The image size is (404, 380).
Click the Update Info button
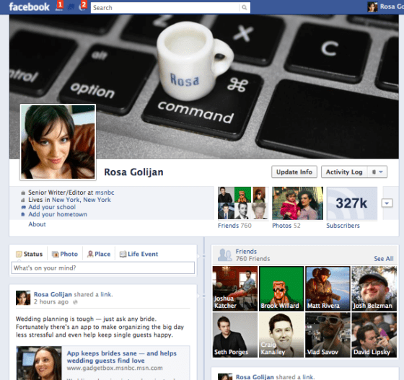pyautogui.click(x=294, y=172)
